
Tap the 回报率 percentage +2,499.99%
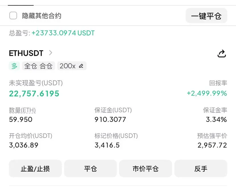point(207,93)
